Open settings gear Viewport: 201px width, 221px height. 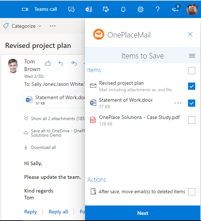point(140,9)
